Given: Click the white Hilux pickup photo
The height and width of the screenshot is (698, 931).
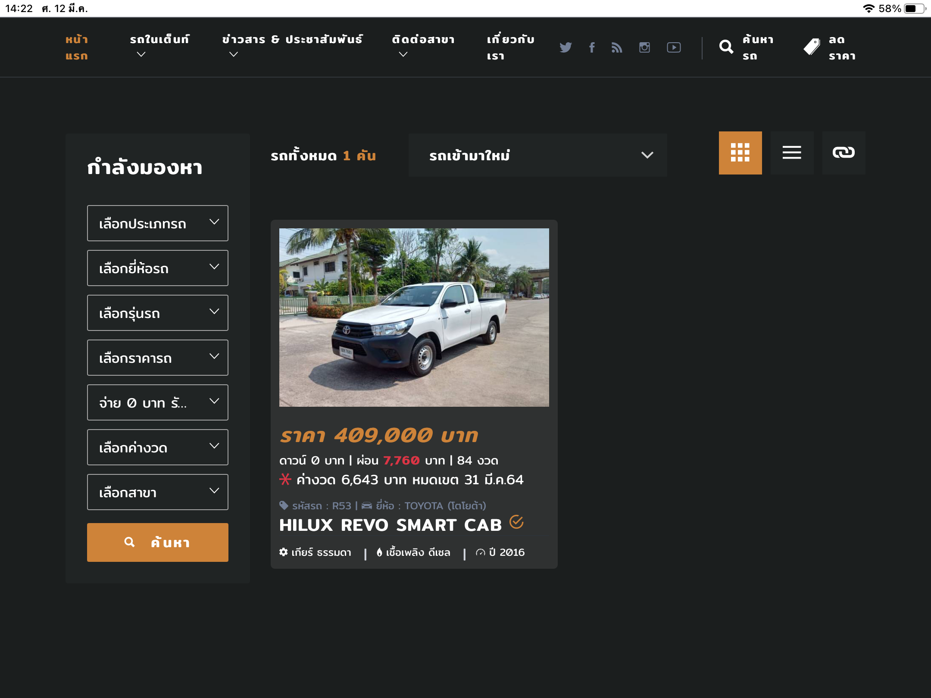Looking at the screenshot, I should tap(414, 318).
